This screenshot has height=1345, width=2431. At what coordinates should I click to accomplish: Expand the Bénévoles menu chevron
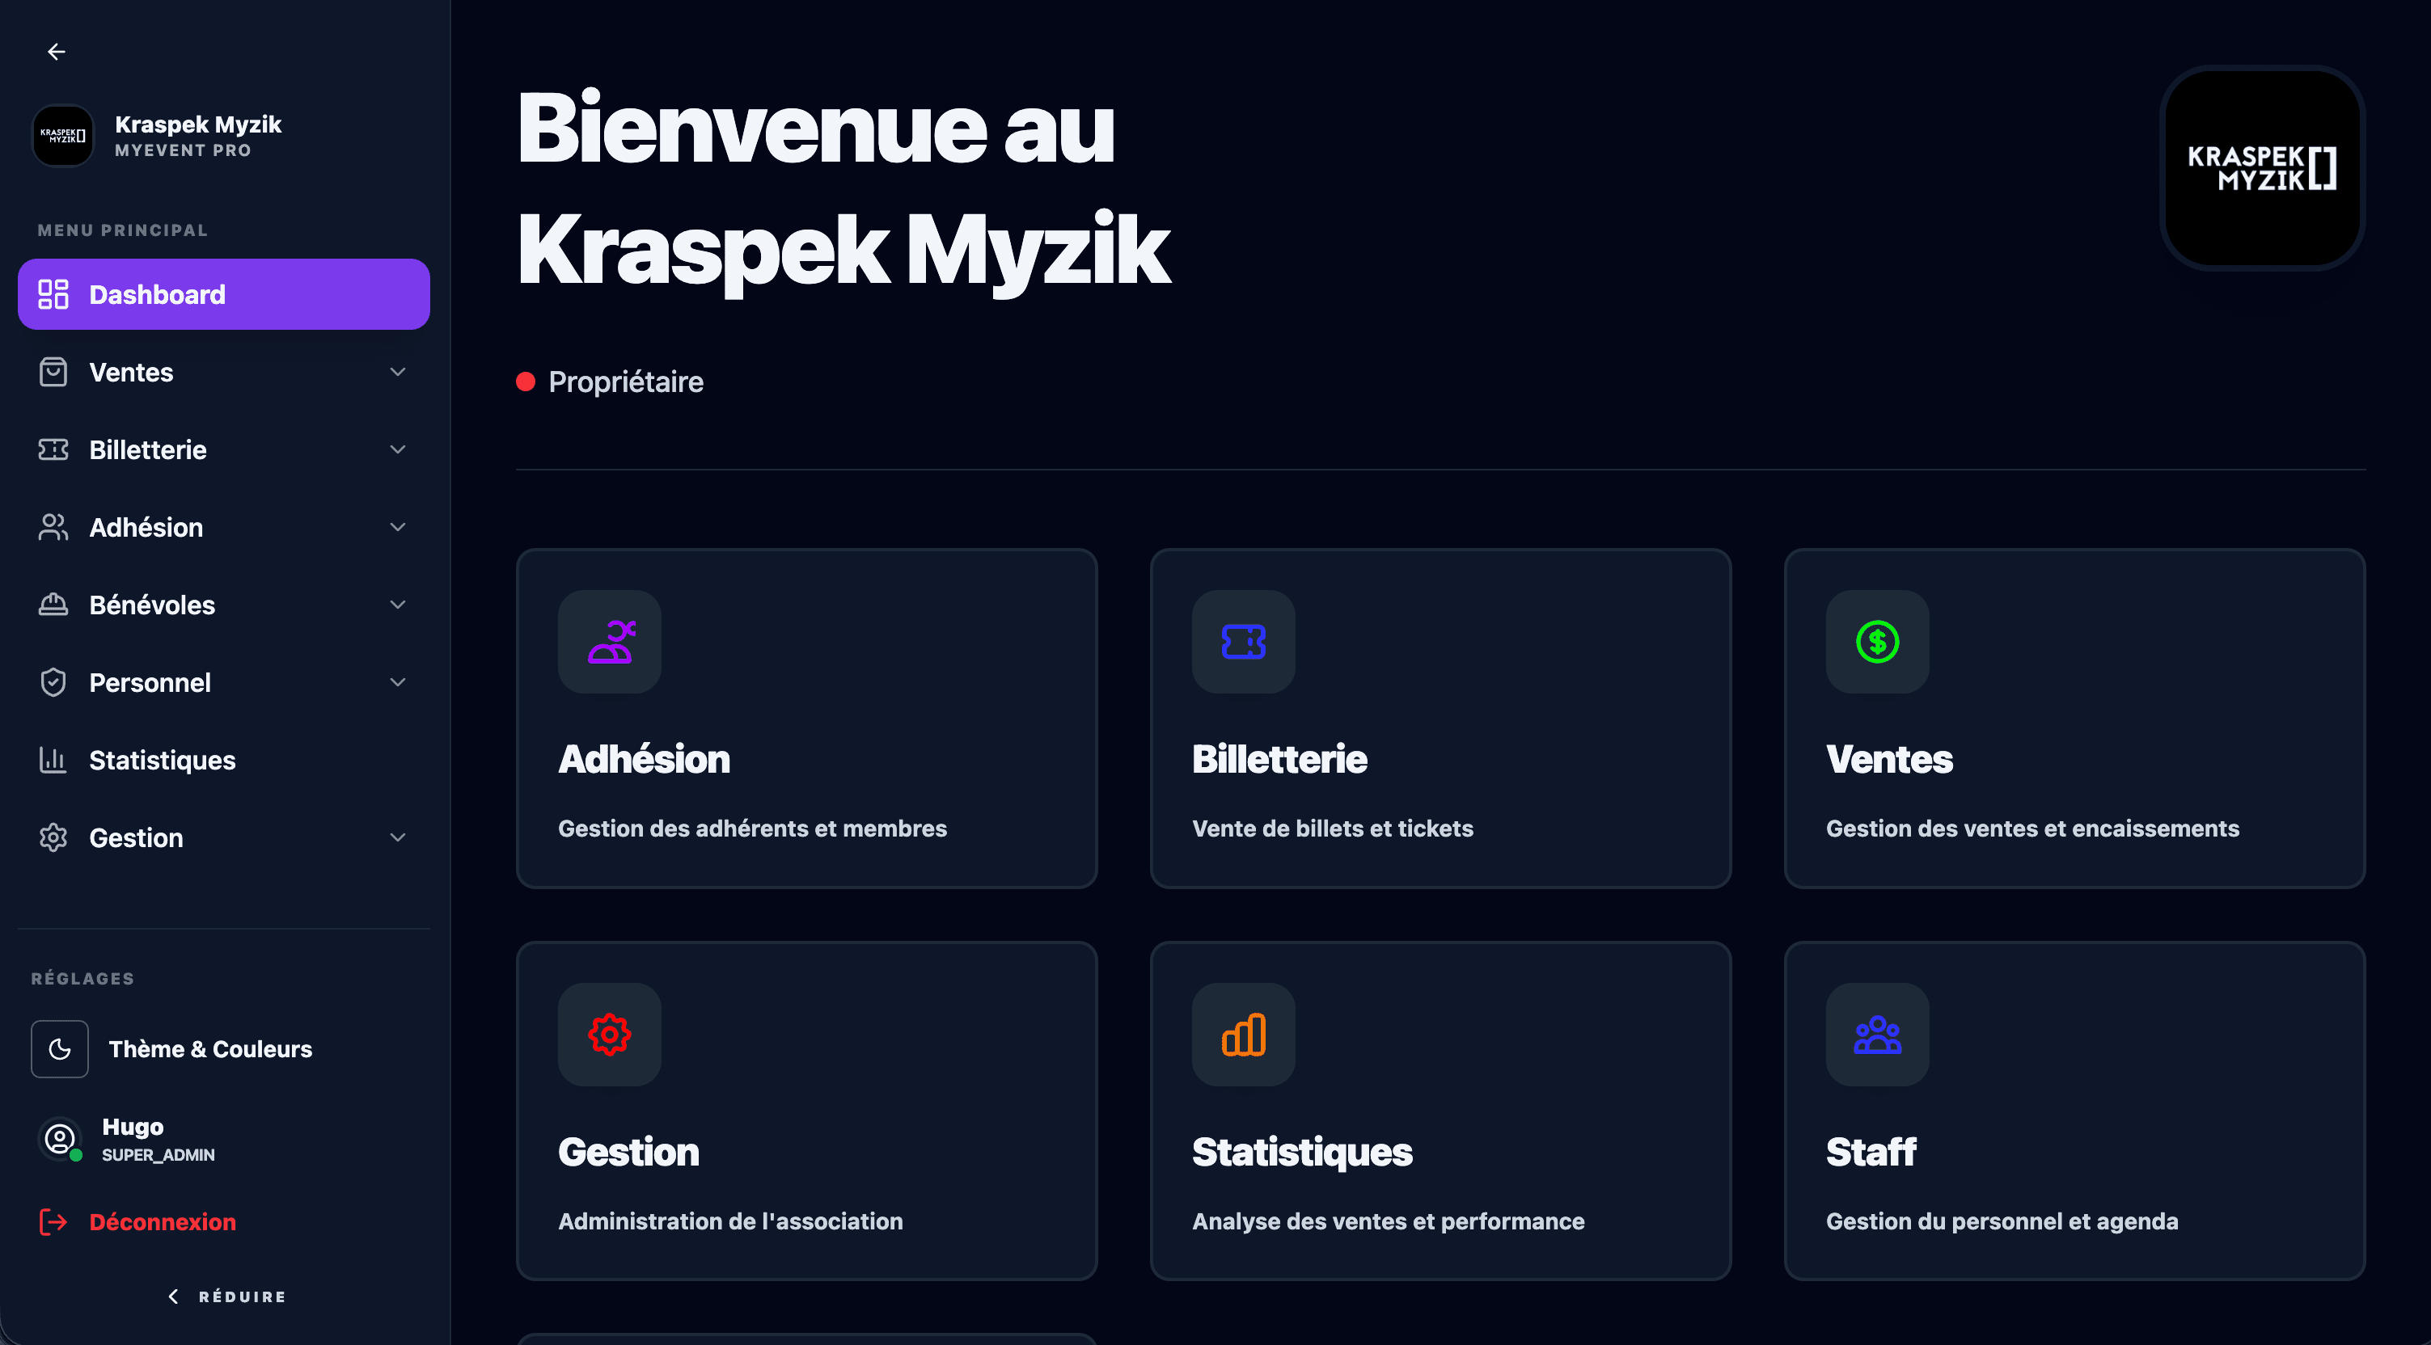[x=398, y=605]
